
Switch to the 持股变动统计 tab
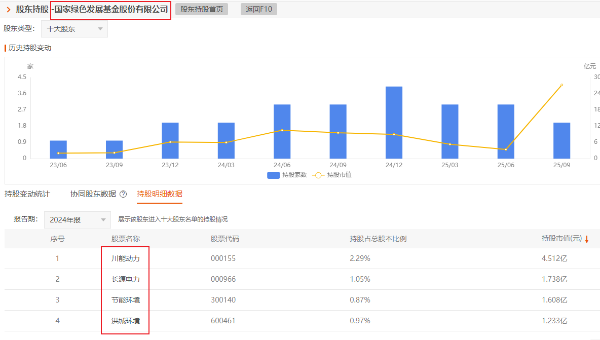27,194
